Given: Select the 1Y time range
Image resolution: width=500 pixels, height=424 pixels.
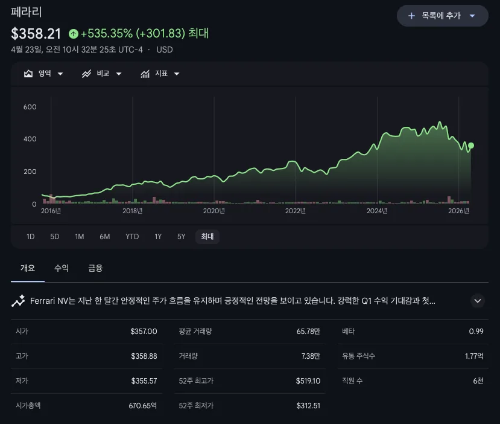Looking at the screenshot, I should click(x=158, y=237).
